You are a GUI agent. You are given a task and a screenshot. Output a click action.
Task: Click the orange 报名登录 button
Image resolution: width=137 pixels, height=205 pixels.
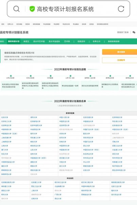120,52
